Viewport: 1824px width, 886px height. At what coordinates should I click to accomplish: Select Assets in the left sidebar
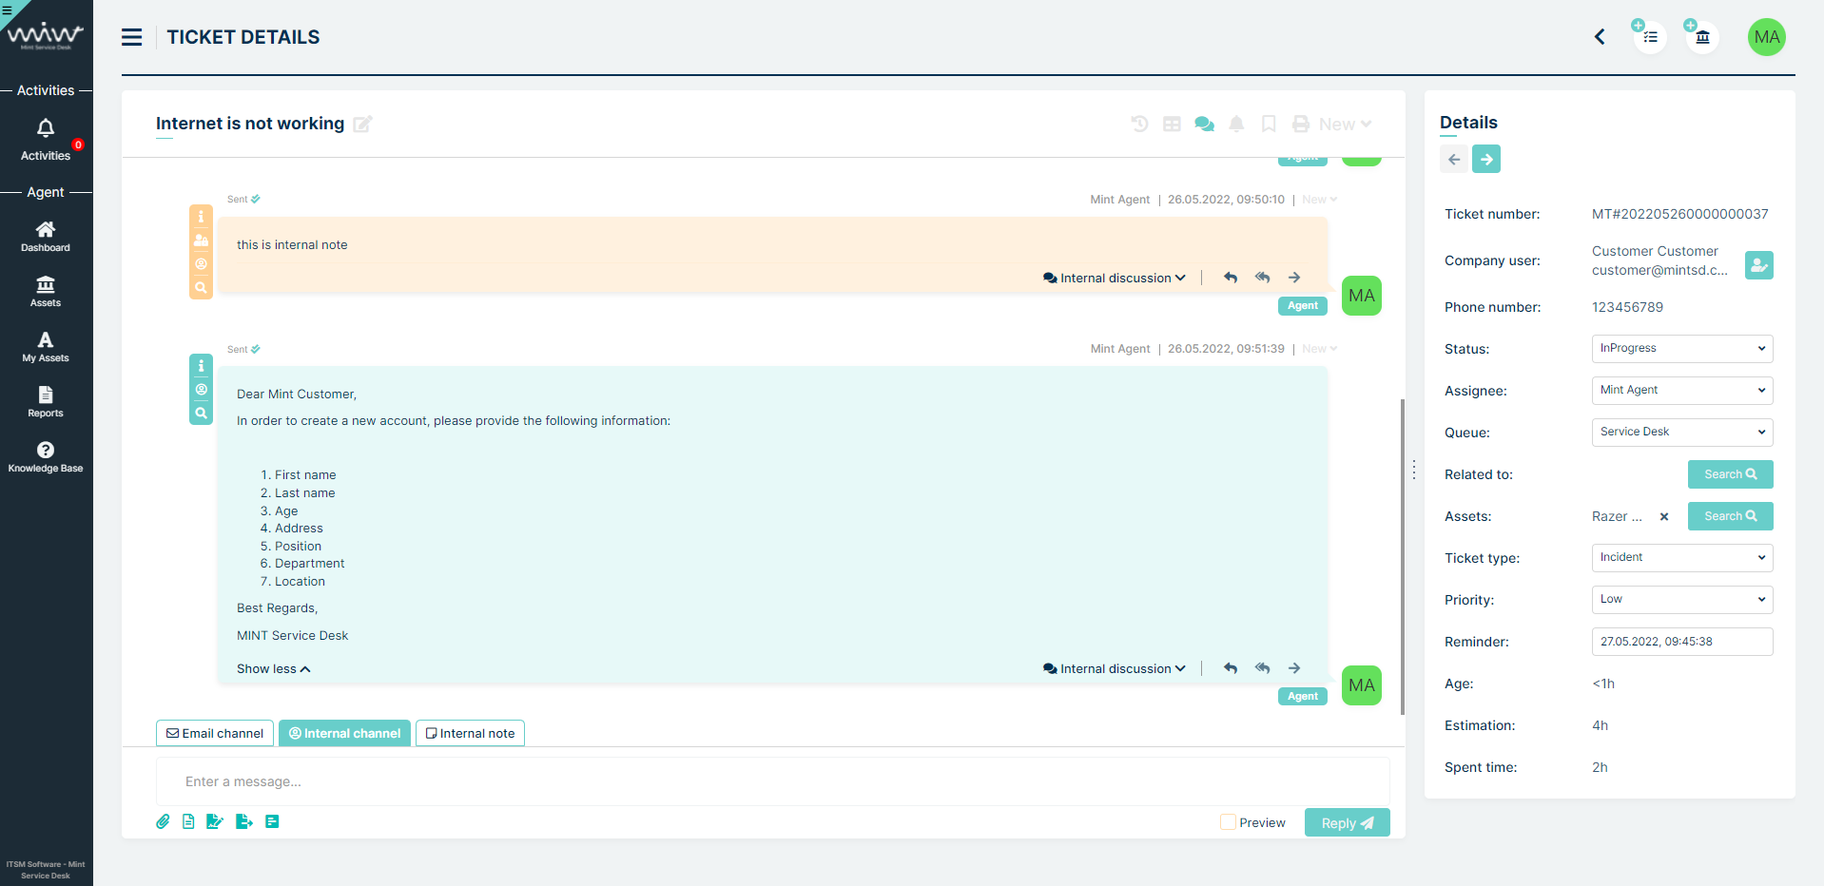pos(46,292)
